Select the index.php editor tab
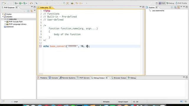This screenshot has width=189, height=106. pos(44,7)
